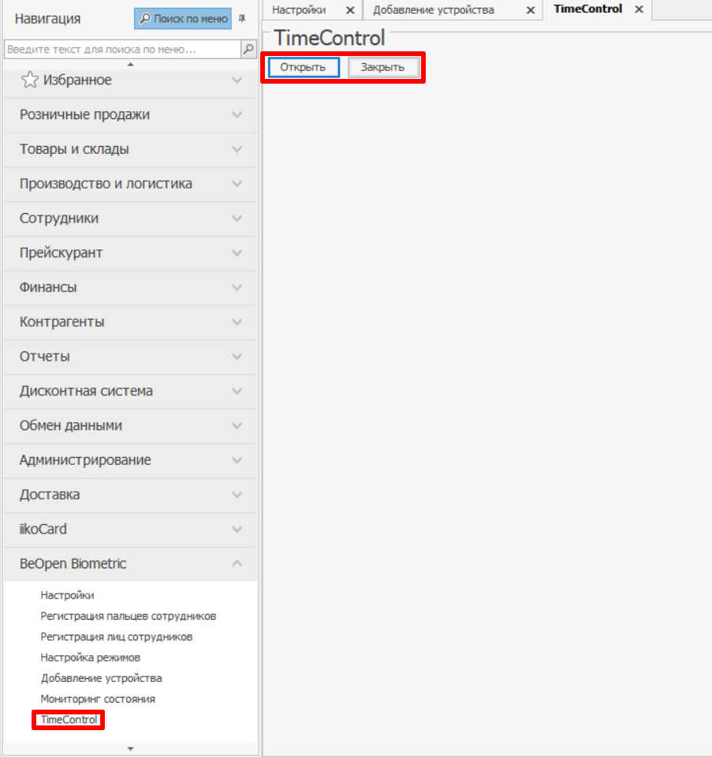
Task: Expand the Сотрудники chevron
Action: pyautogui.click(x=237, y=218)
